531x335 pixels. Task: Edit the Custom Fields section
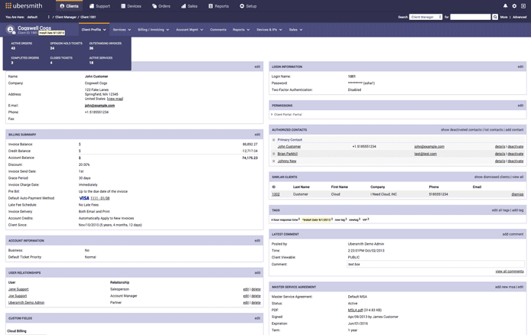point(257,318)
